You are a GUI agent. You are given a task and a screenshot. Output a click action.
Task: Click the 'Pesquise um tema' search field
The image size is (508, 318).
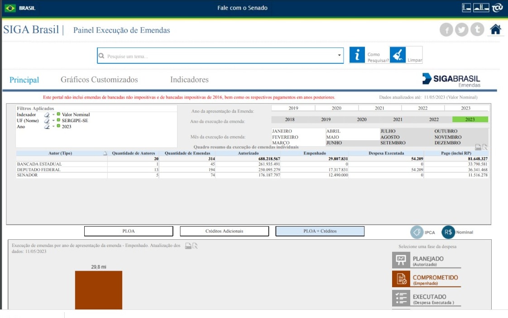pyautogui.click(x=217, y=56)
